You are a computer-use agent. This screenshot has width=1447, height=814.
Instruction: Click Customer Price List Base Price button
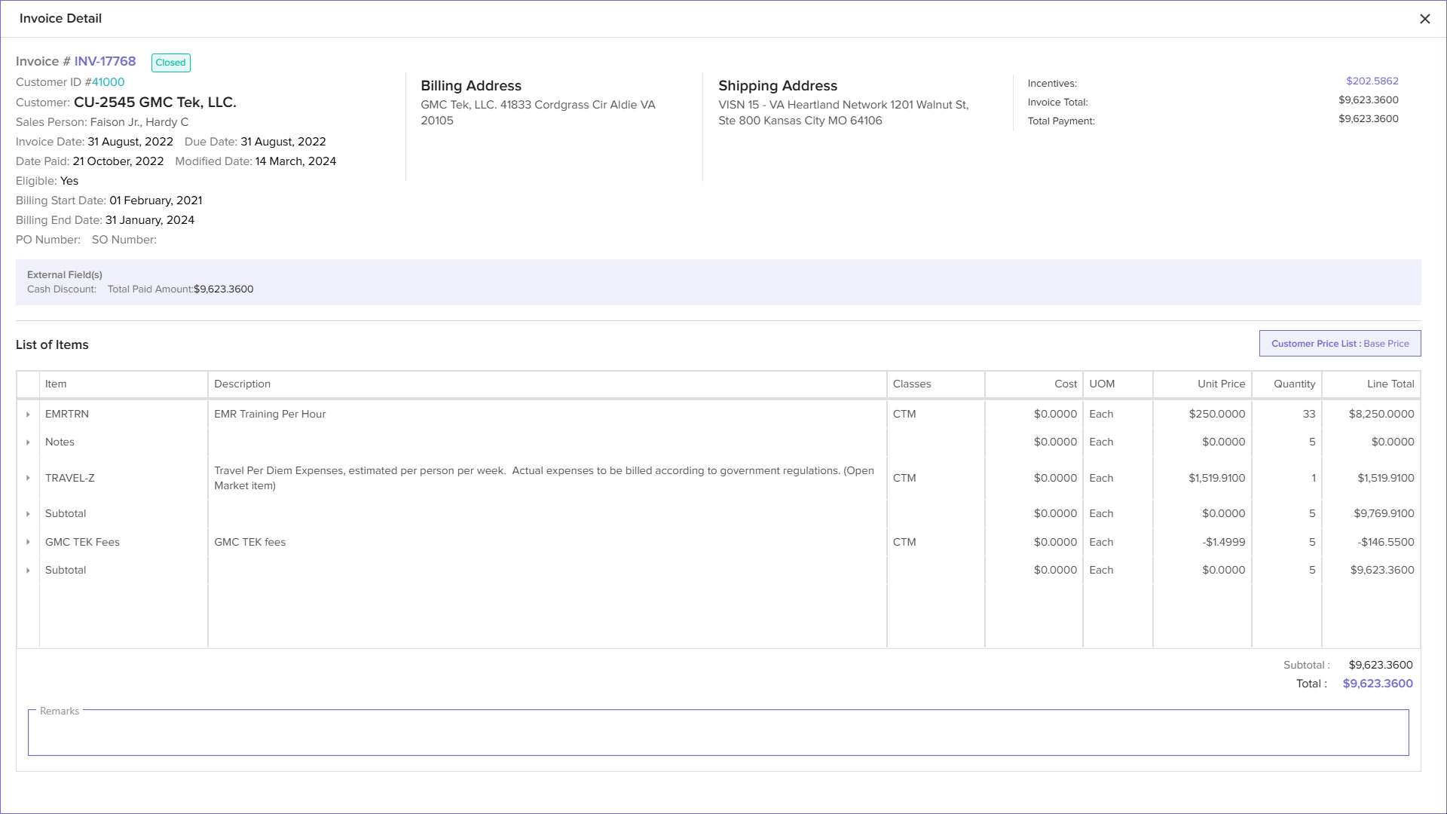[1339, 344]
